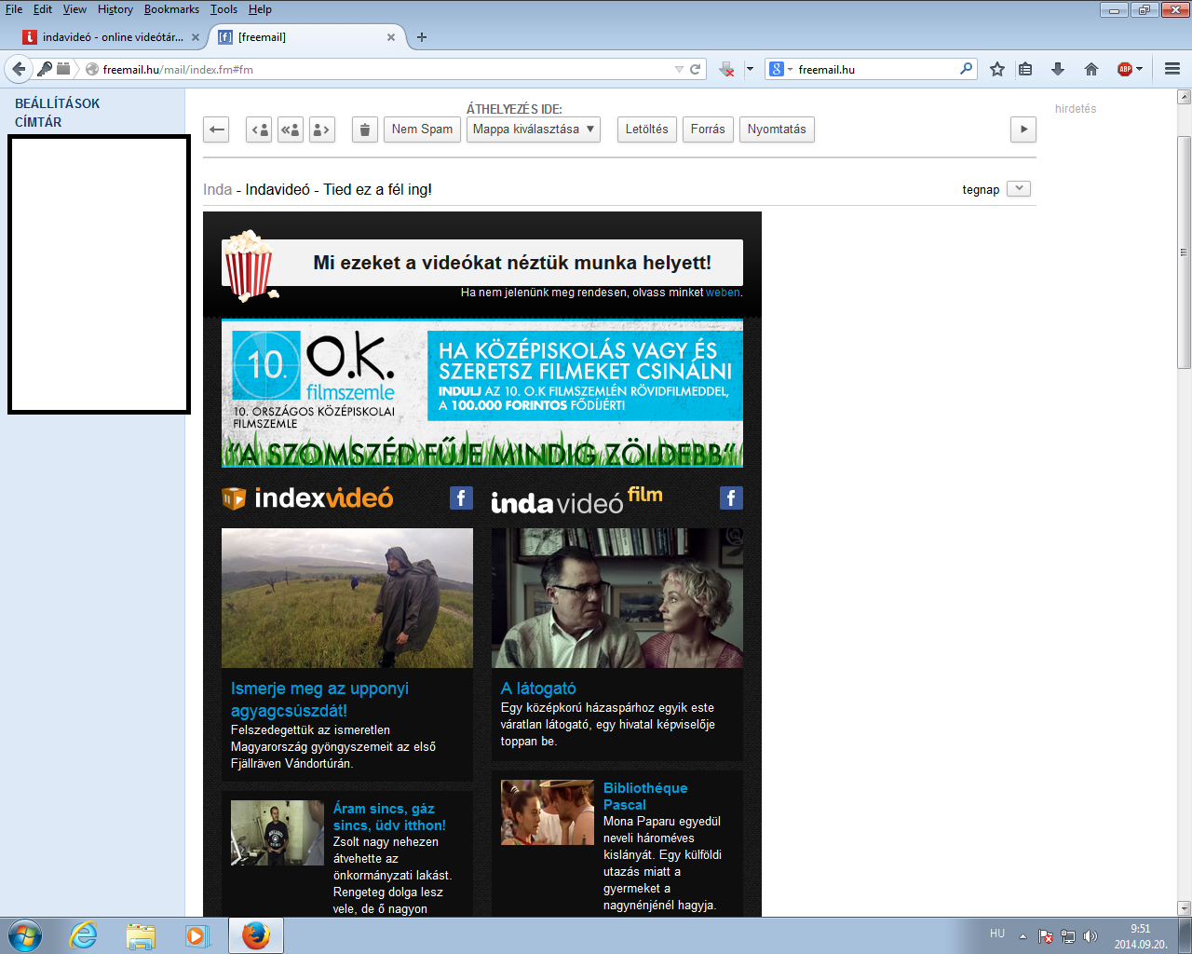Open the Tools menu
This screenshot has height=954, width=1192.
click(223, 9)
